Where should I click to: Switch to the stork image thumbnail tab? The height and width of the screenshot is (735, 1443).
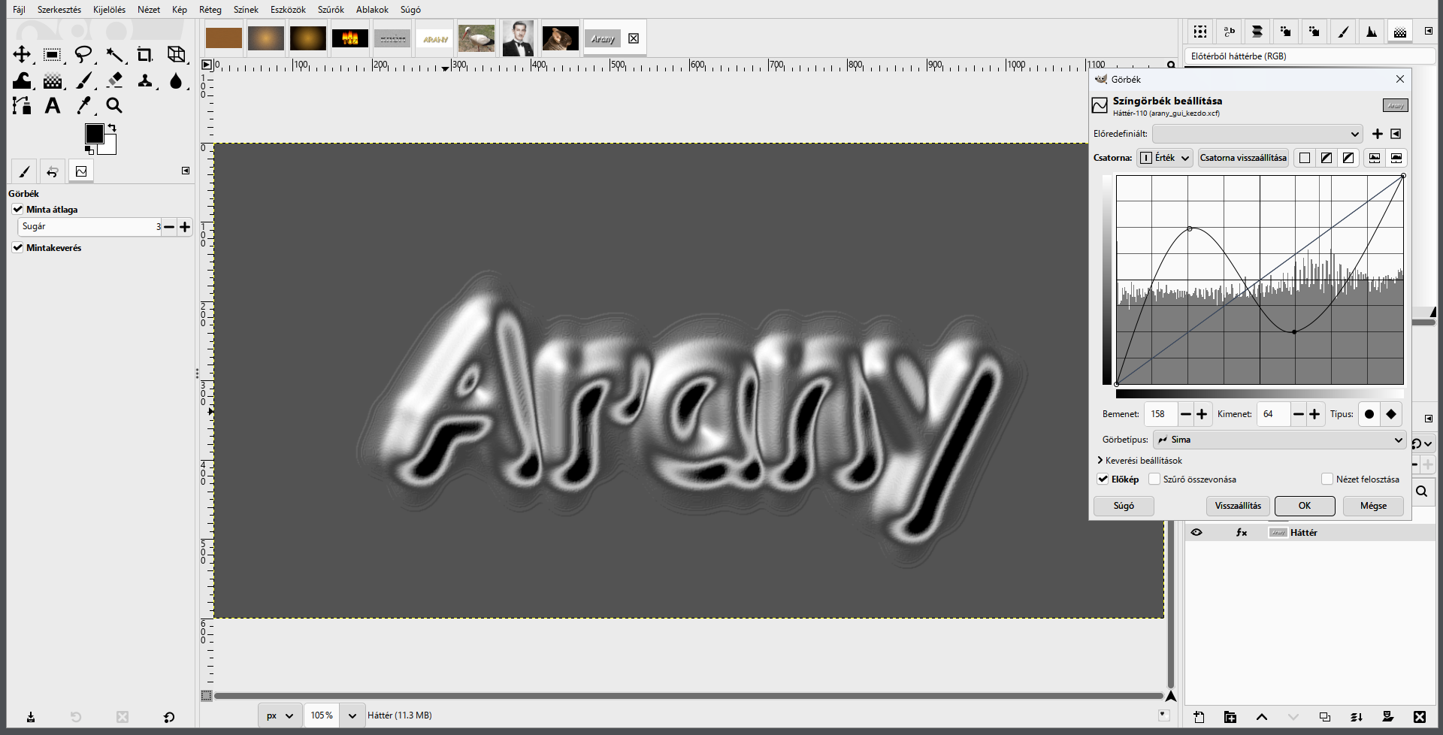coord(476,38)
